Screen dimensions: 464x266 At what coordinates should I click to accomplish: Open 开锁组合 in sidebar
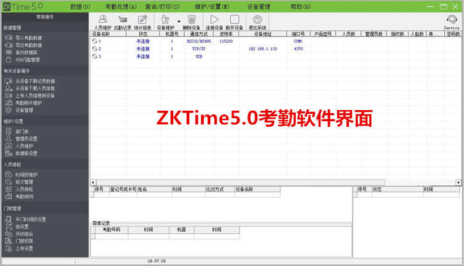click(x=19, y=234)
